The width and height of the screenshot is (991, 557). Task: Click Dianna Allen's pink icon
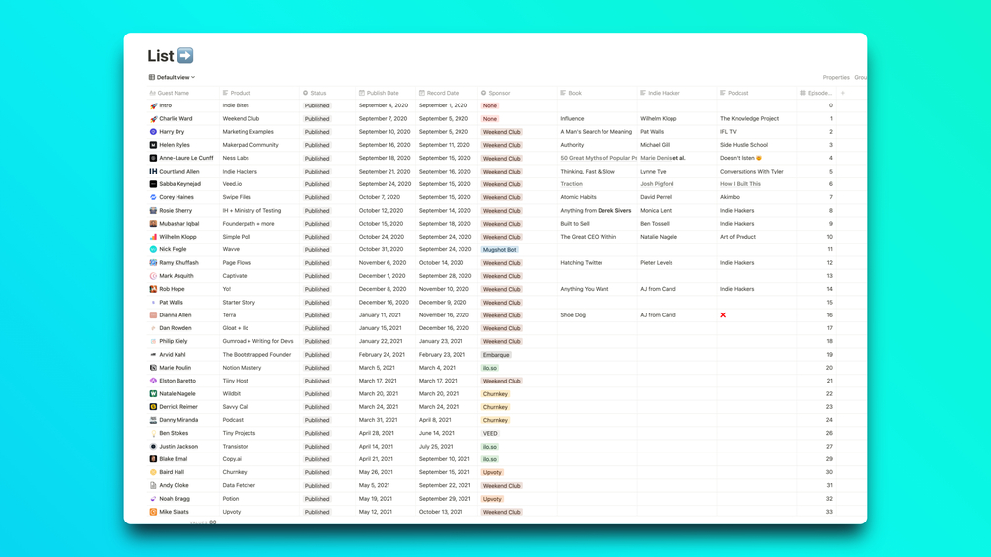(153, 315)
